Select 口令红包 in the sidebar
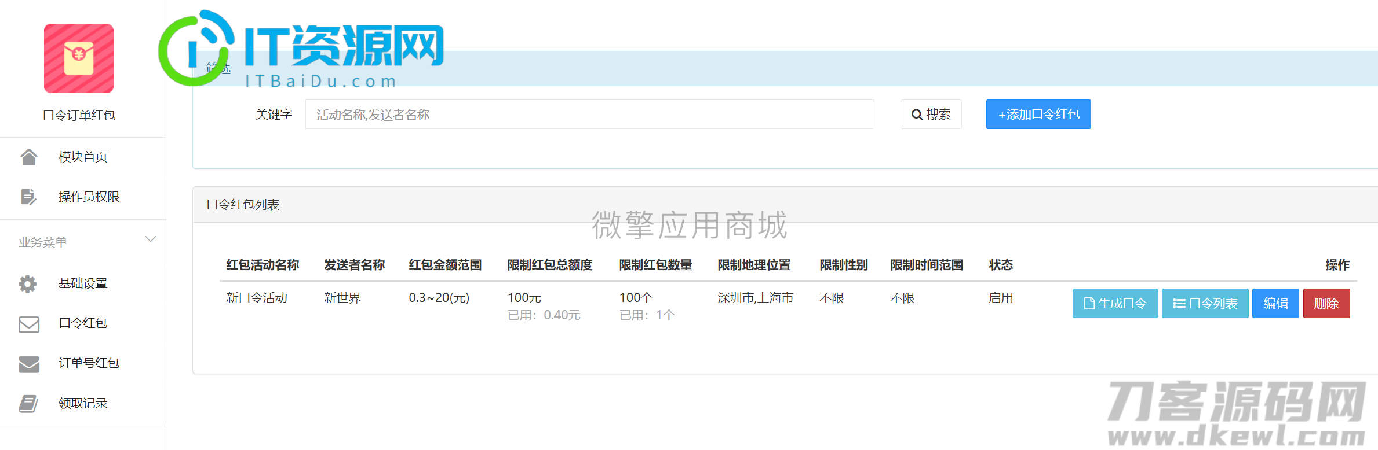Viewport: 1378px width, 450px height. 83,323
